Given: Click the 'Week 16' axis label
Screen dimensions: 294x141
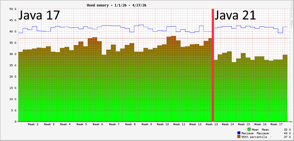Looking at the screenshot, I should [260, 124].
